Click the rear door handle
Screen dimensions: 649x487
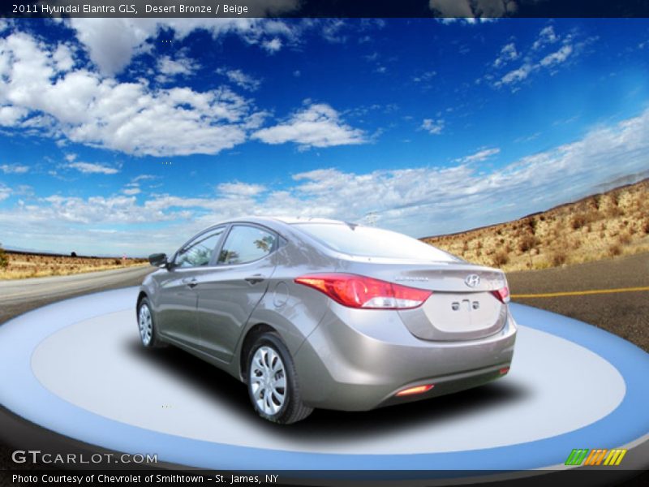click(255, 278)
